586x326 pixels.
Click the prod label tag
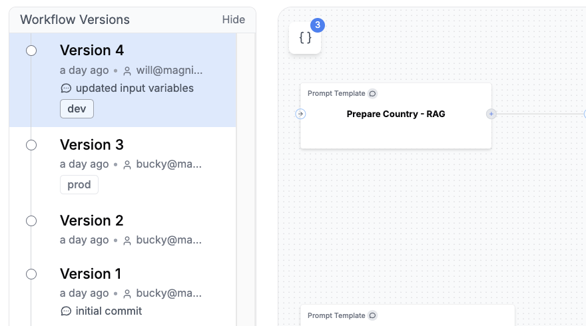coord(79,184)
